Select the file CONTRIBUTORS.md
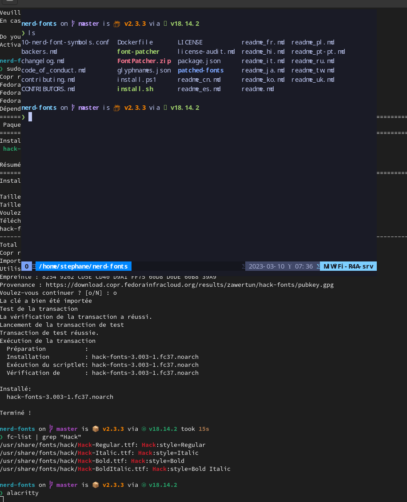This screenshot has width=407, height=502. [x=48, y=88]
